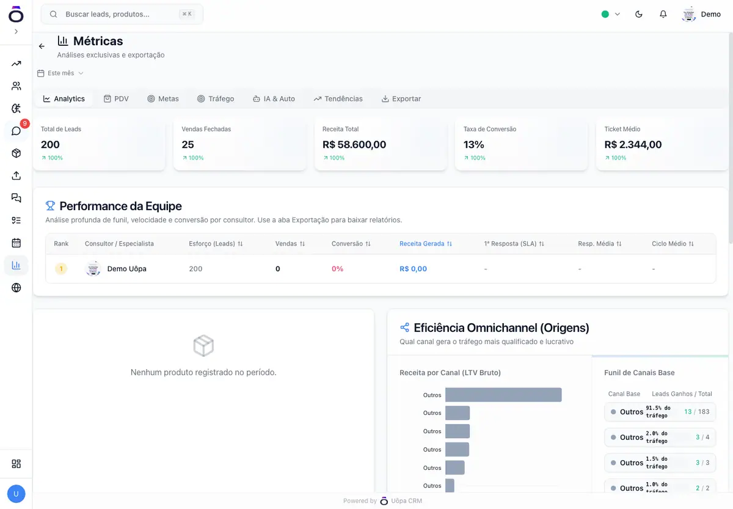The image size is (733, 509).
Task: Toggle dark mode with the moon icon
Action: pos(639,14)
